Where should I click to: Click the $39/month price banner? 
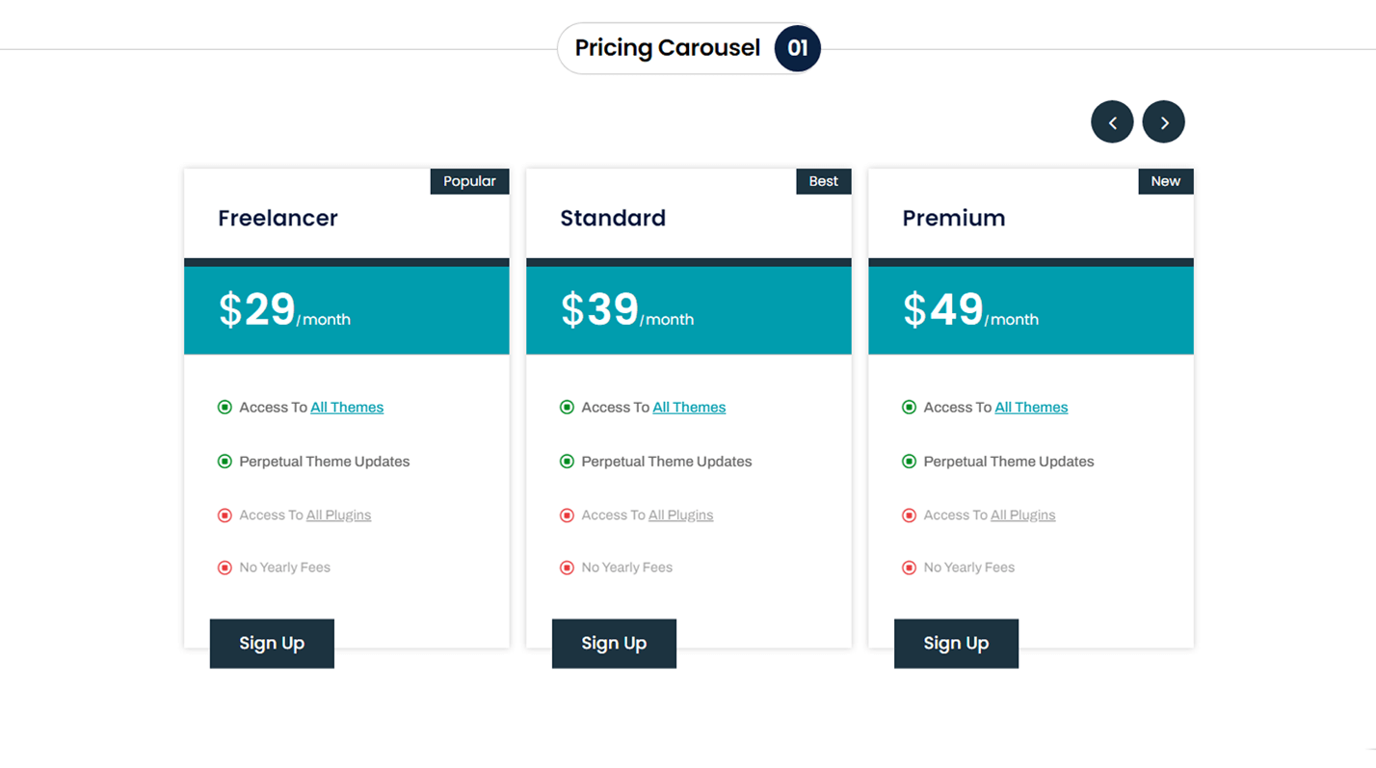pos(688,310)
